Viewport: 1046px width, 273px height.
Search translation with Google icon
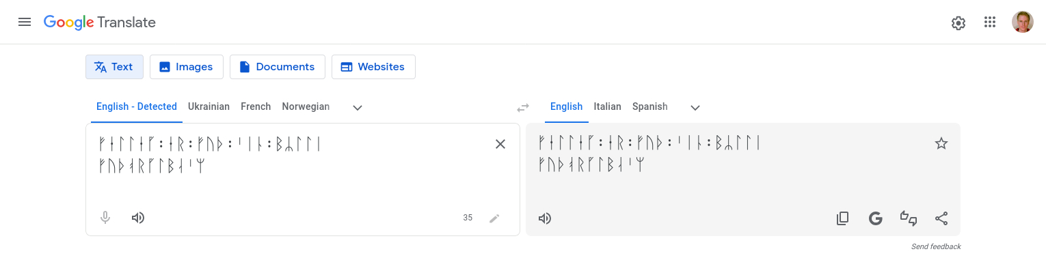875,218
